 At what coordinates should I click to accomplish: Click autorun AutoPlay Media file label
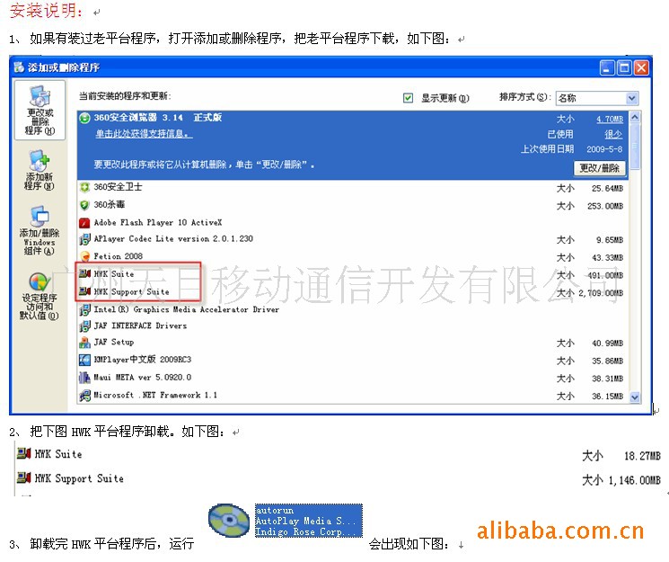coord(309,521)
